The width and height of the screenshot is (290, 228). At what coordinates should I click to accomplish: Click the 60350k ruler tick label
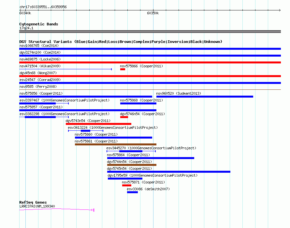[153, 13]
